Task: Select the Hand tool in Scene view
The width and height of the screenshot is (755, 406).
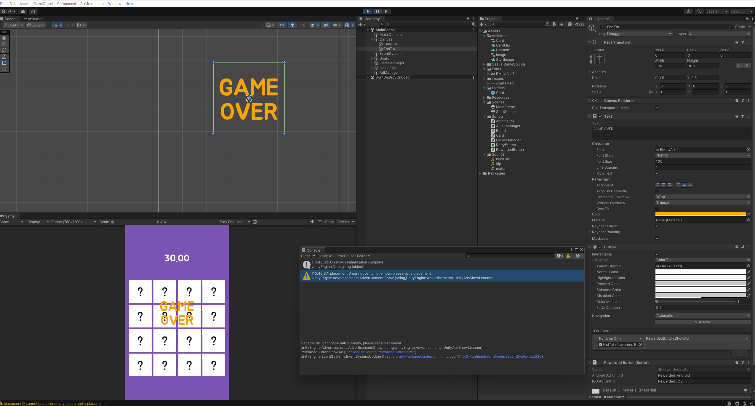Action: (x=4, y=38)
